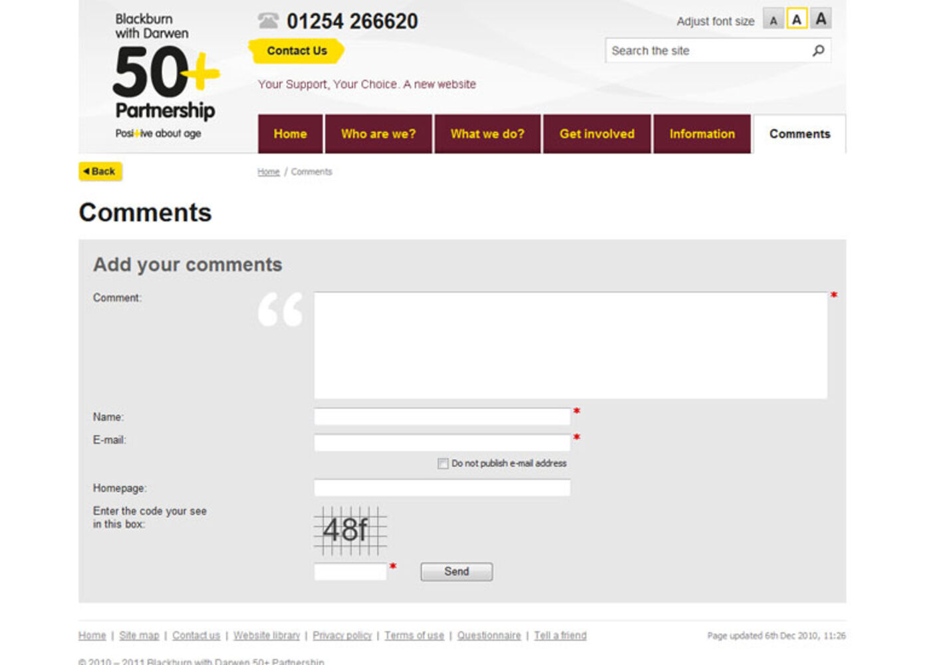
Task: Select the largest font size A
Action: (x=821, y=19)
